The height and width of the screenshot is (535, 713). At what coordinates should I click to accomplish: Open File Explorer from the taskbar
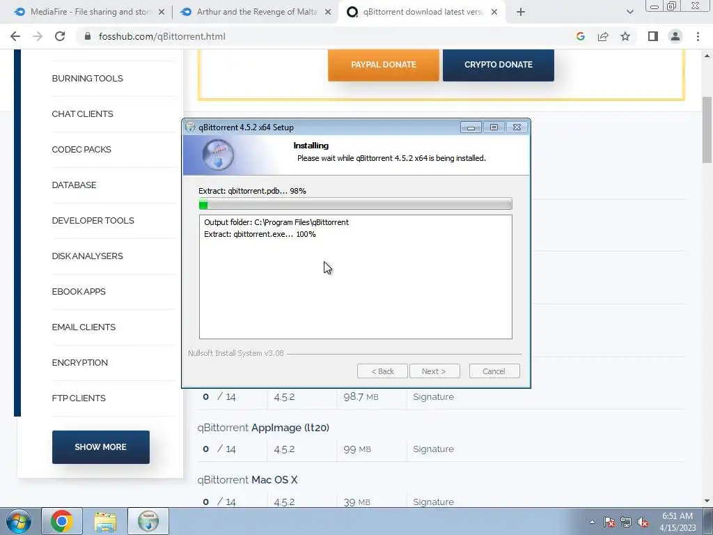(105, 521)
